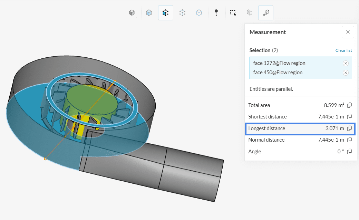Open the render mode cube dropdown

pyautogui.click(x=132, y=13)
